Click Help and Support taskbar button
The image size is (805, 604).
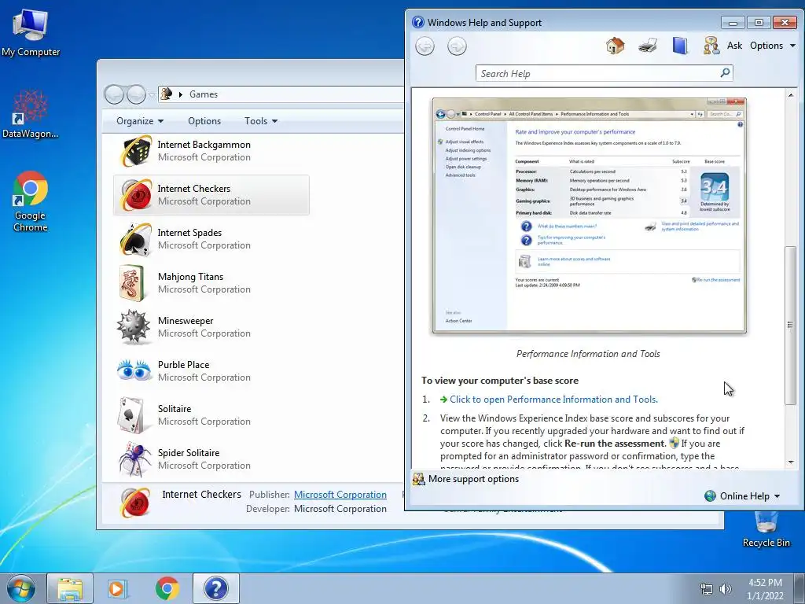point(216,588)
